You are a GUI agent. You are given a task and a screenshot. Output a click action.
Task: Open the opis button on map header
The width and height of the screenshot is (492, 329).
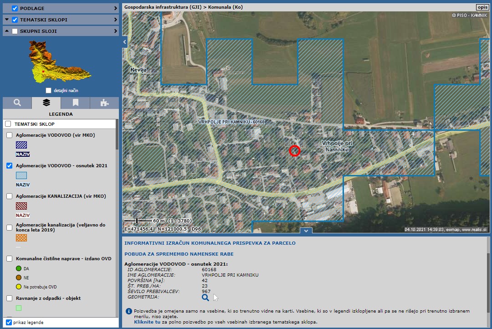(482, 7)
